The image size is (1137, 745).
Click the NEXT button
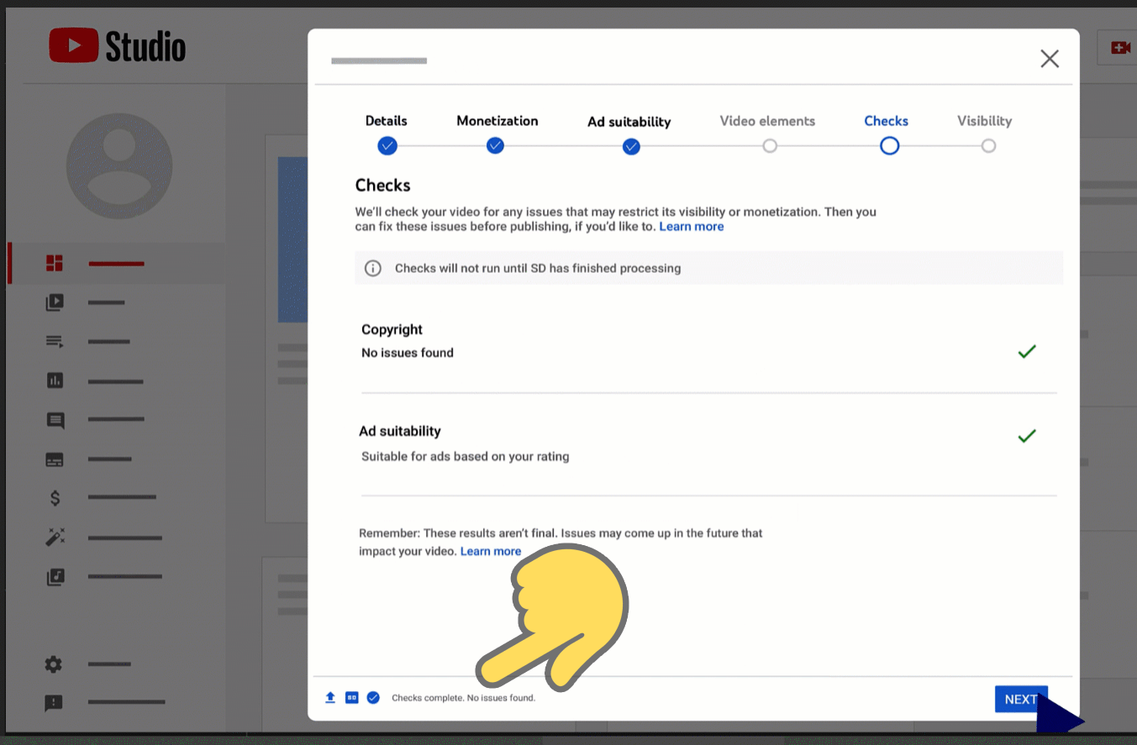tap(1021, 699)
